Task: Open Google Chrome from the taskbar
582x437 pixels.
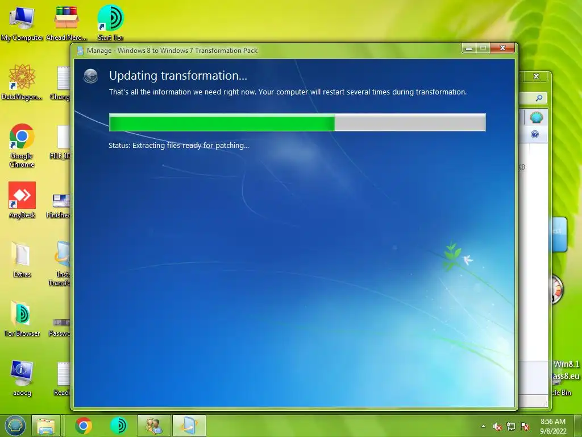Action: click(x=84, y=426)
